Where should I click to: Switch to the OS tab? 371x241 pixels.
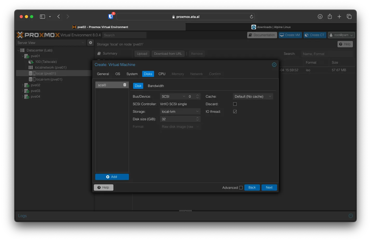click(x=118, y=74)
